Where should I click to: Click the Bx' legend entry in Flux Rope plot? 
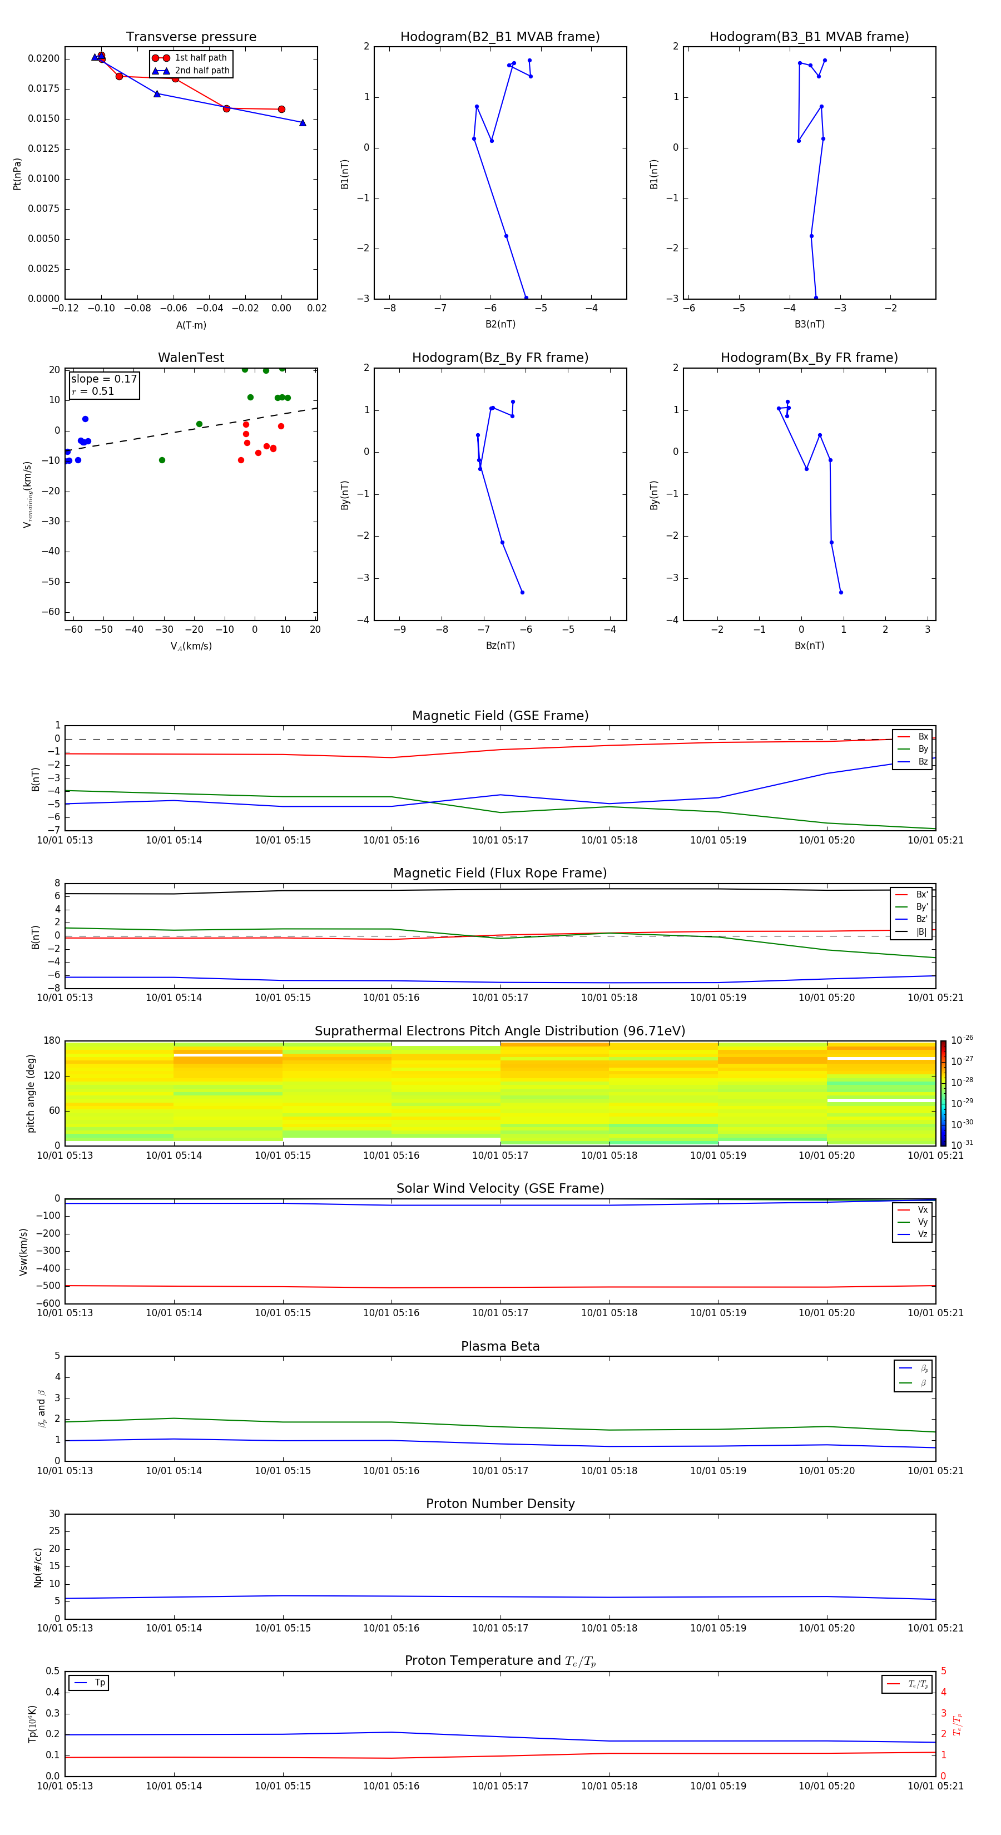911,895
